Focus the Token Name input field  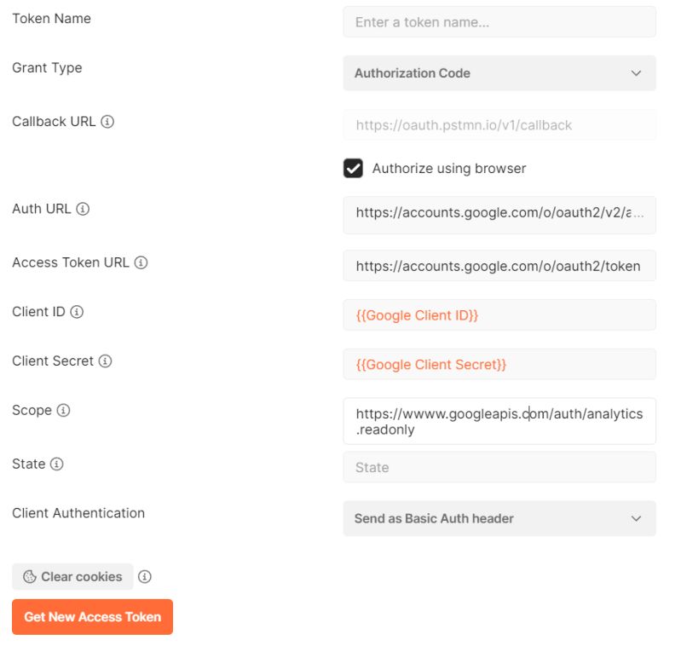[499, 21]
